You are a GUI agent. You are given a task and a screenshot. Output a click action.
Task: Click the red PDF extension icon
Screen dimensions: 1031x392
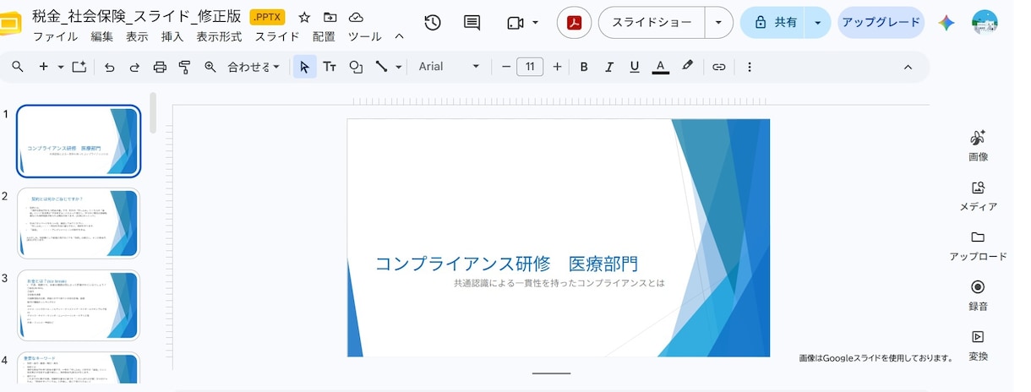575,23
